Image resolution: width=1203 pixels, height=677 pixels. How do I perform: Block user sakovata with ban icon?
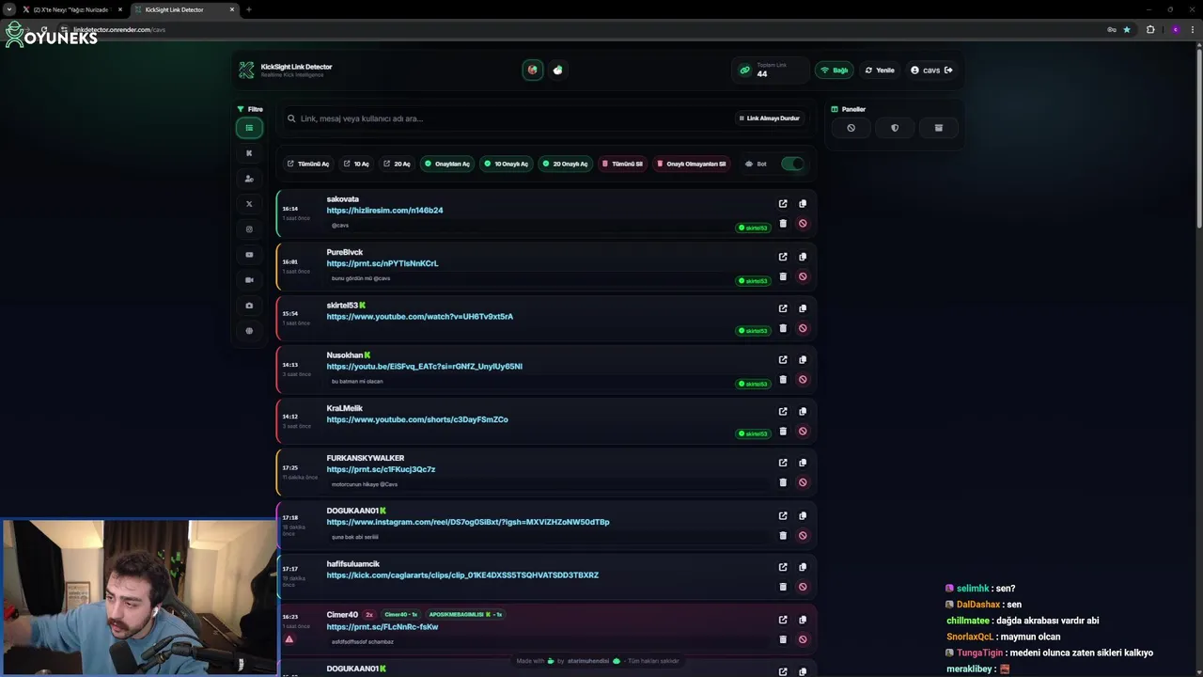tap(803, 224)
